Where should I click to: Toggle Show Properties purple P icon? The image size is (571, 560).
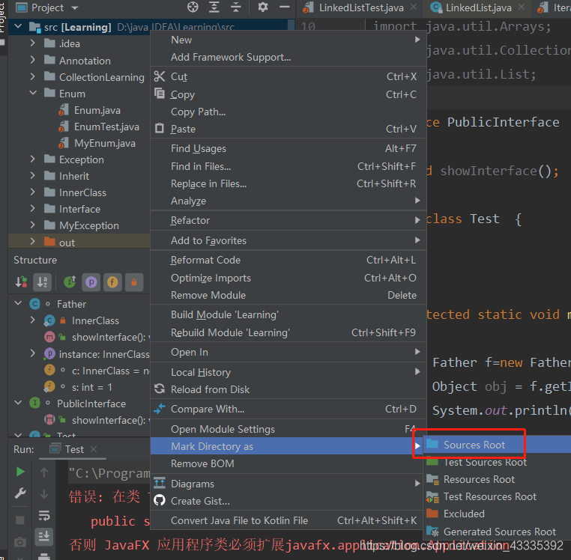tap(91, 282)
